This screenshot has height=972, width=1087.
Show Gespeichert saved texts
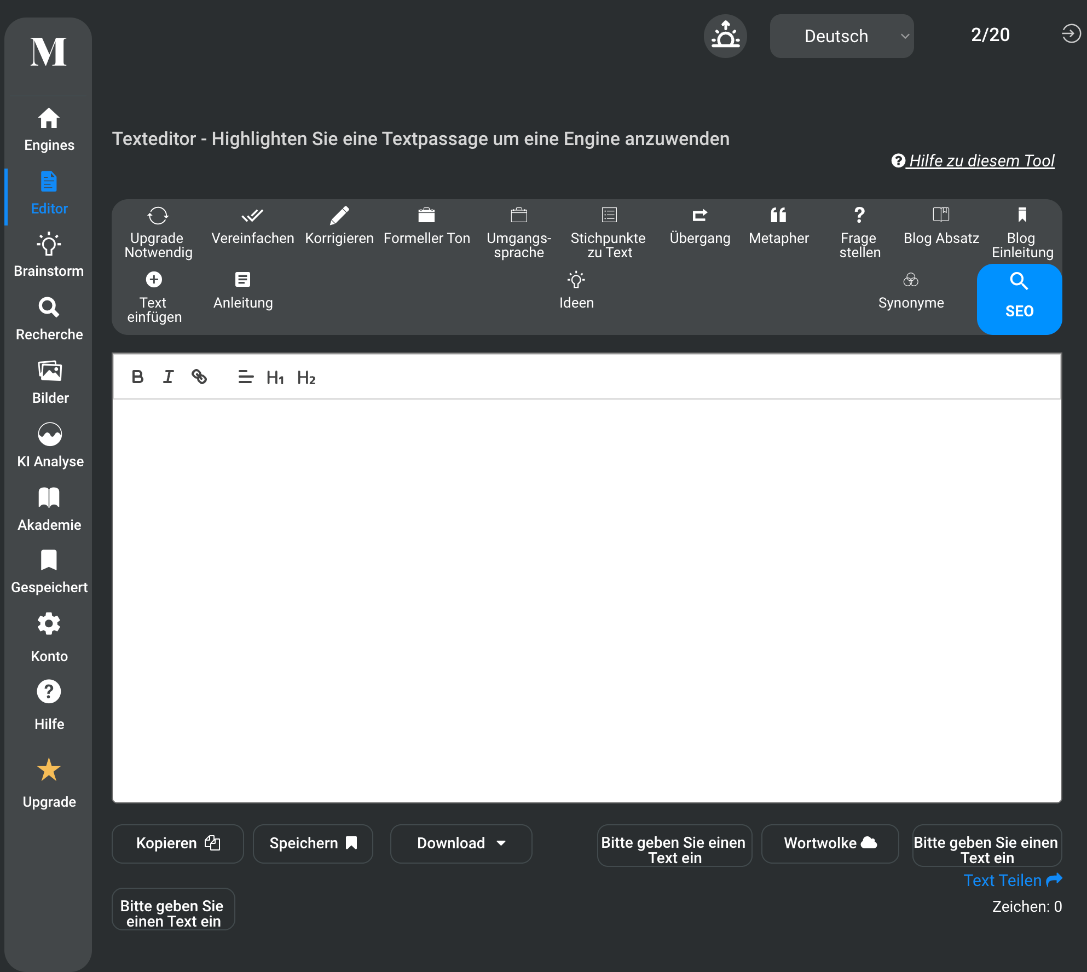click(49, 572)
